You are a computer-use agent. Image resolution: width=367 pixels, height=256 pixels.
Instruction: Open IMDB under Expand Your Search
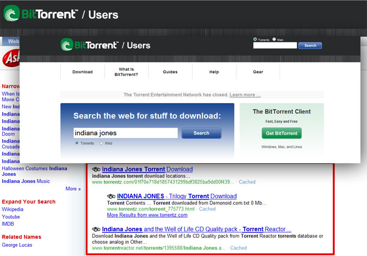(x=8, y=224)
